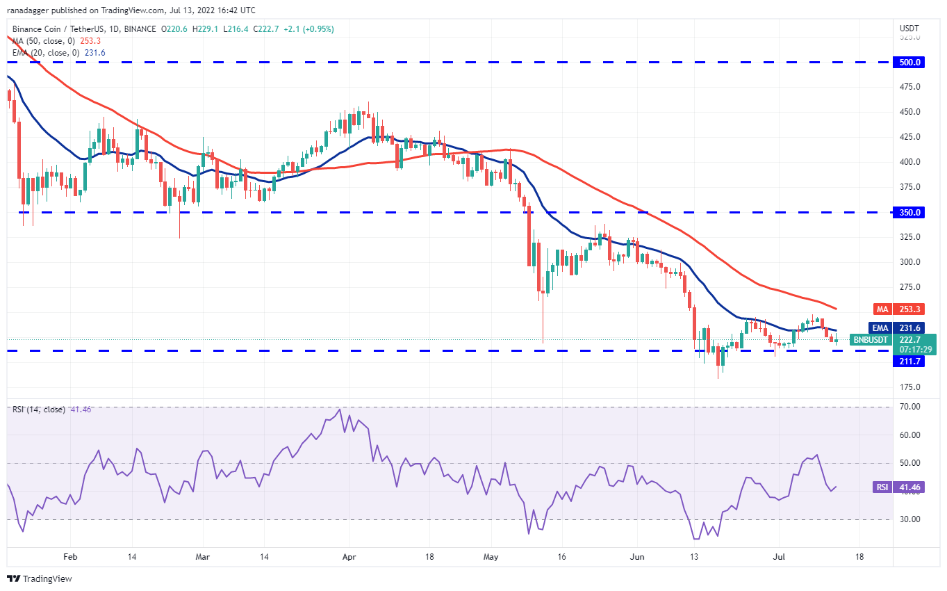
Task: Click the blue 500.0 level label
Action: click(x=909, y=62)
